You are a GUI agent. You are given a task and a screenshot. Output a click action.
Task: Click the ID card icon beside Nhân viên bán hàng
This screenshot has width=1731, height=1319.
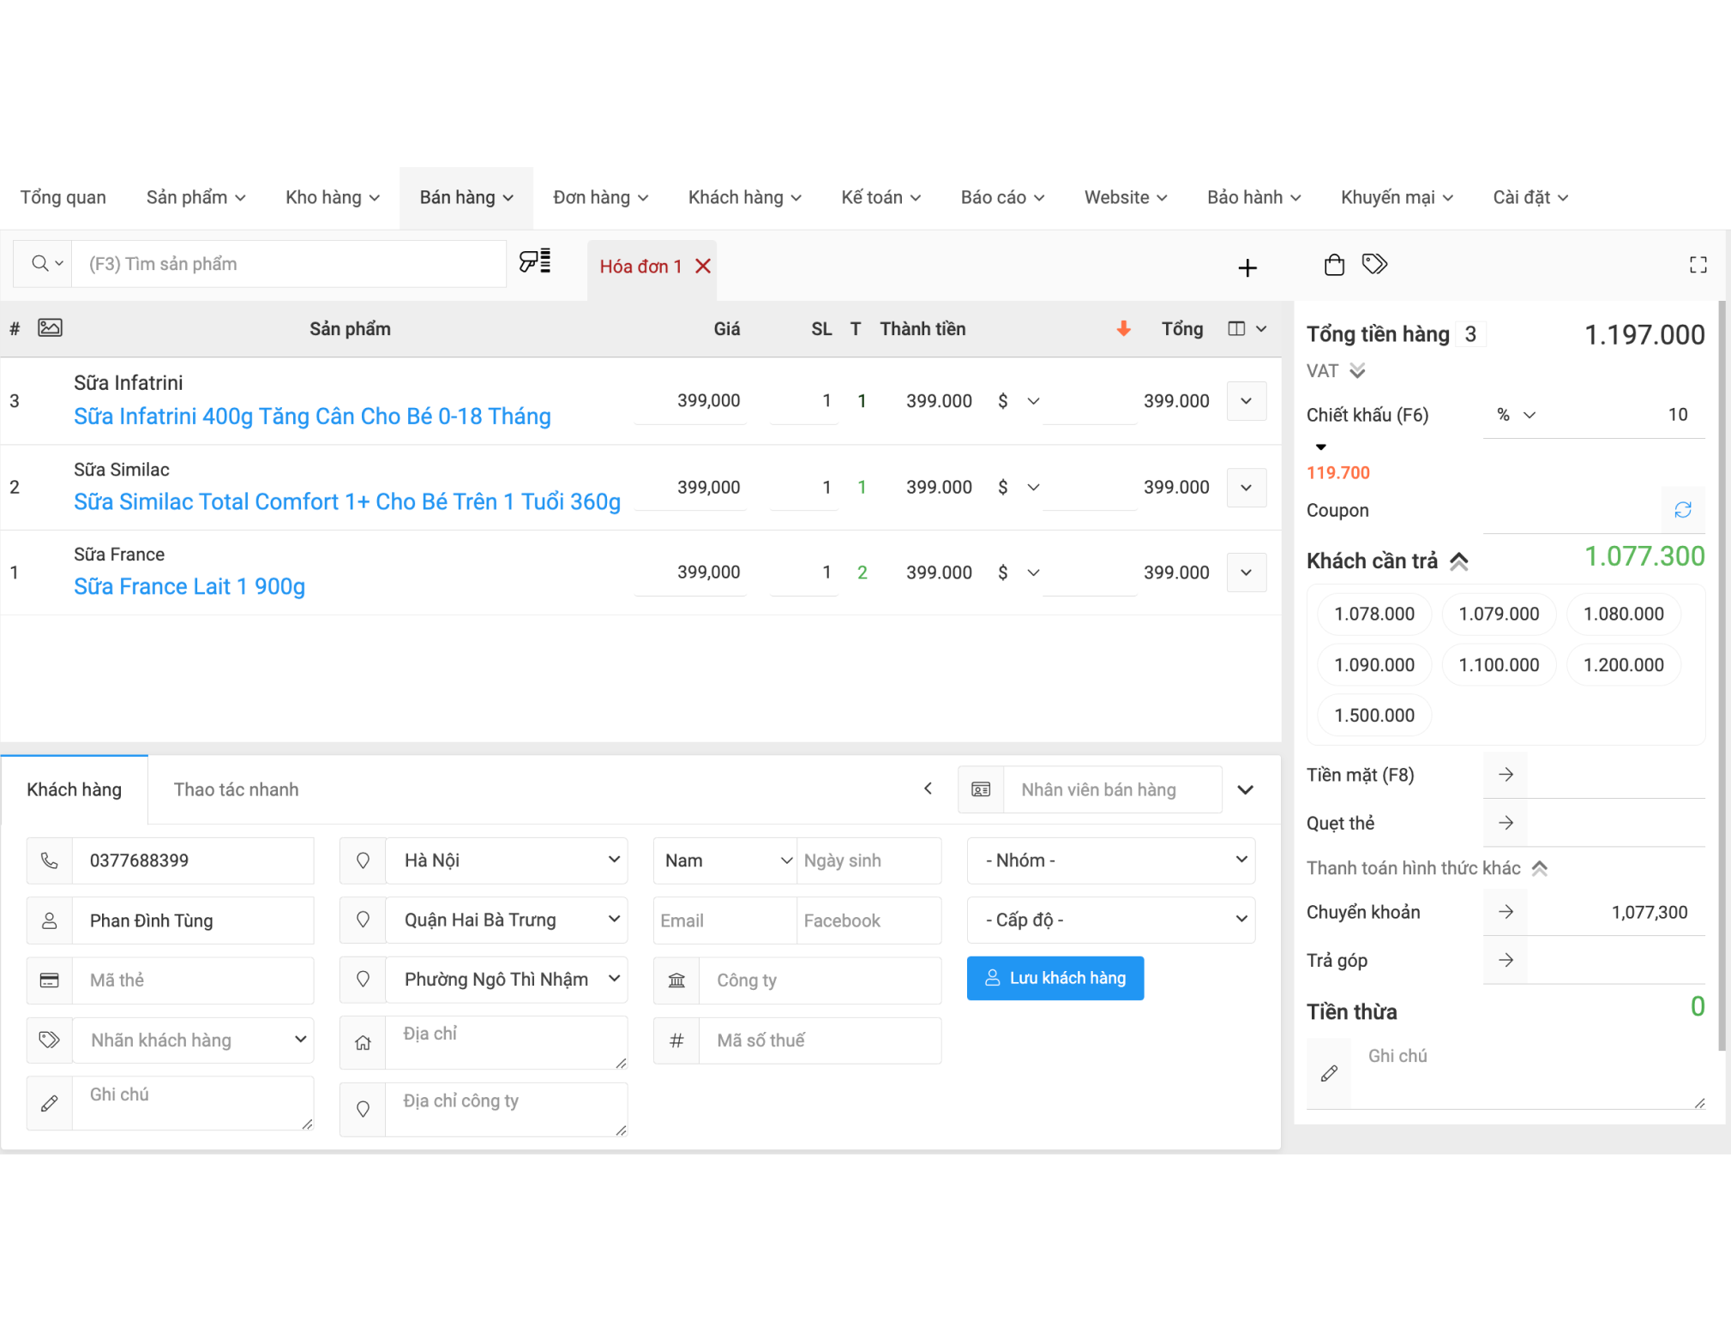coord(981,789)
